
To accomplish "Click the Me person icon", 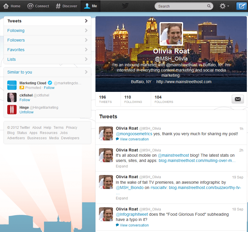I will (87, 6).
